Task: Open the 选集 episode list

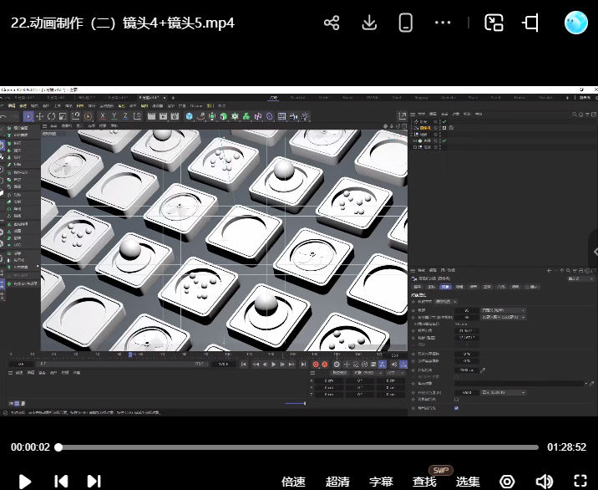Action: click(468, 482)
